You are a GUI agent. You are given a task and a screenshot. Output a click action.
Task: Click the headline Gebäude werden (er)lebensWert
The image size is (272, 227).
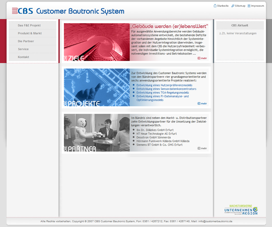169,26
